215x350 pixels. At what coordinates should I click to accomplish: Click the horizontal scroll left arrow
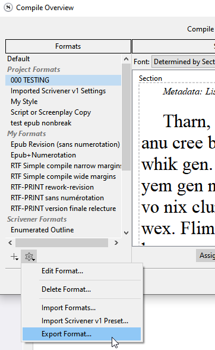(10, 243)
